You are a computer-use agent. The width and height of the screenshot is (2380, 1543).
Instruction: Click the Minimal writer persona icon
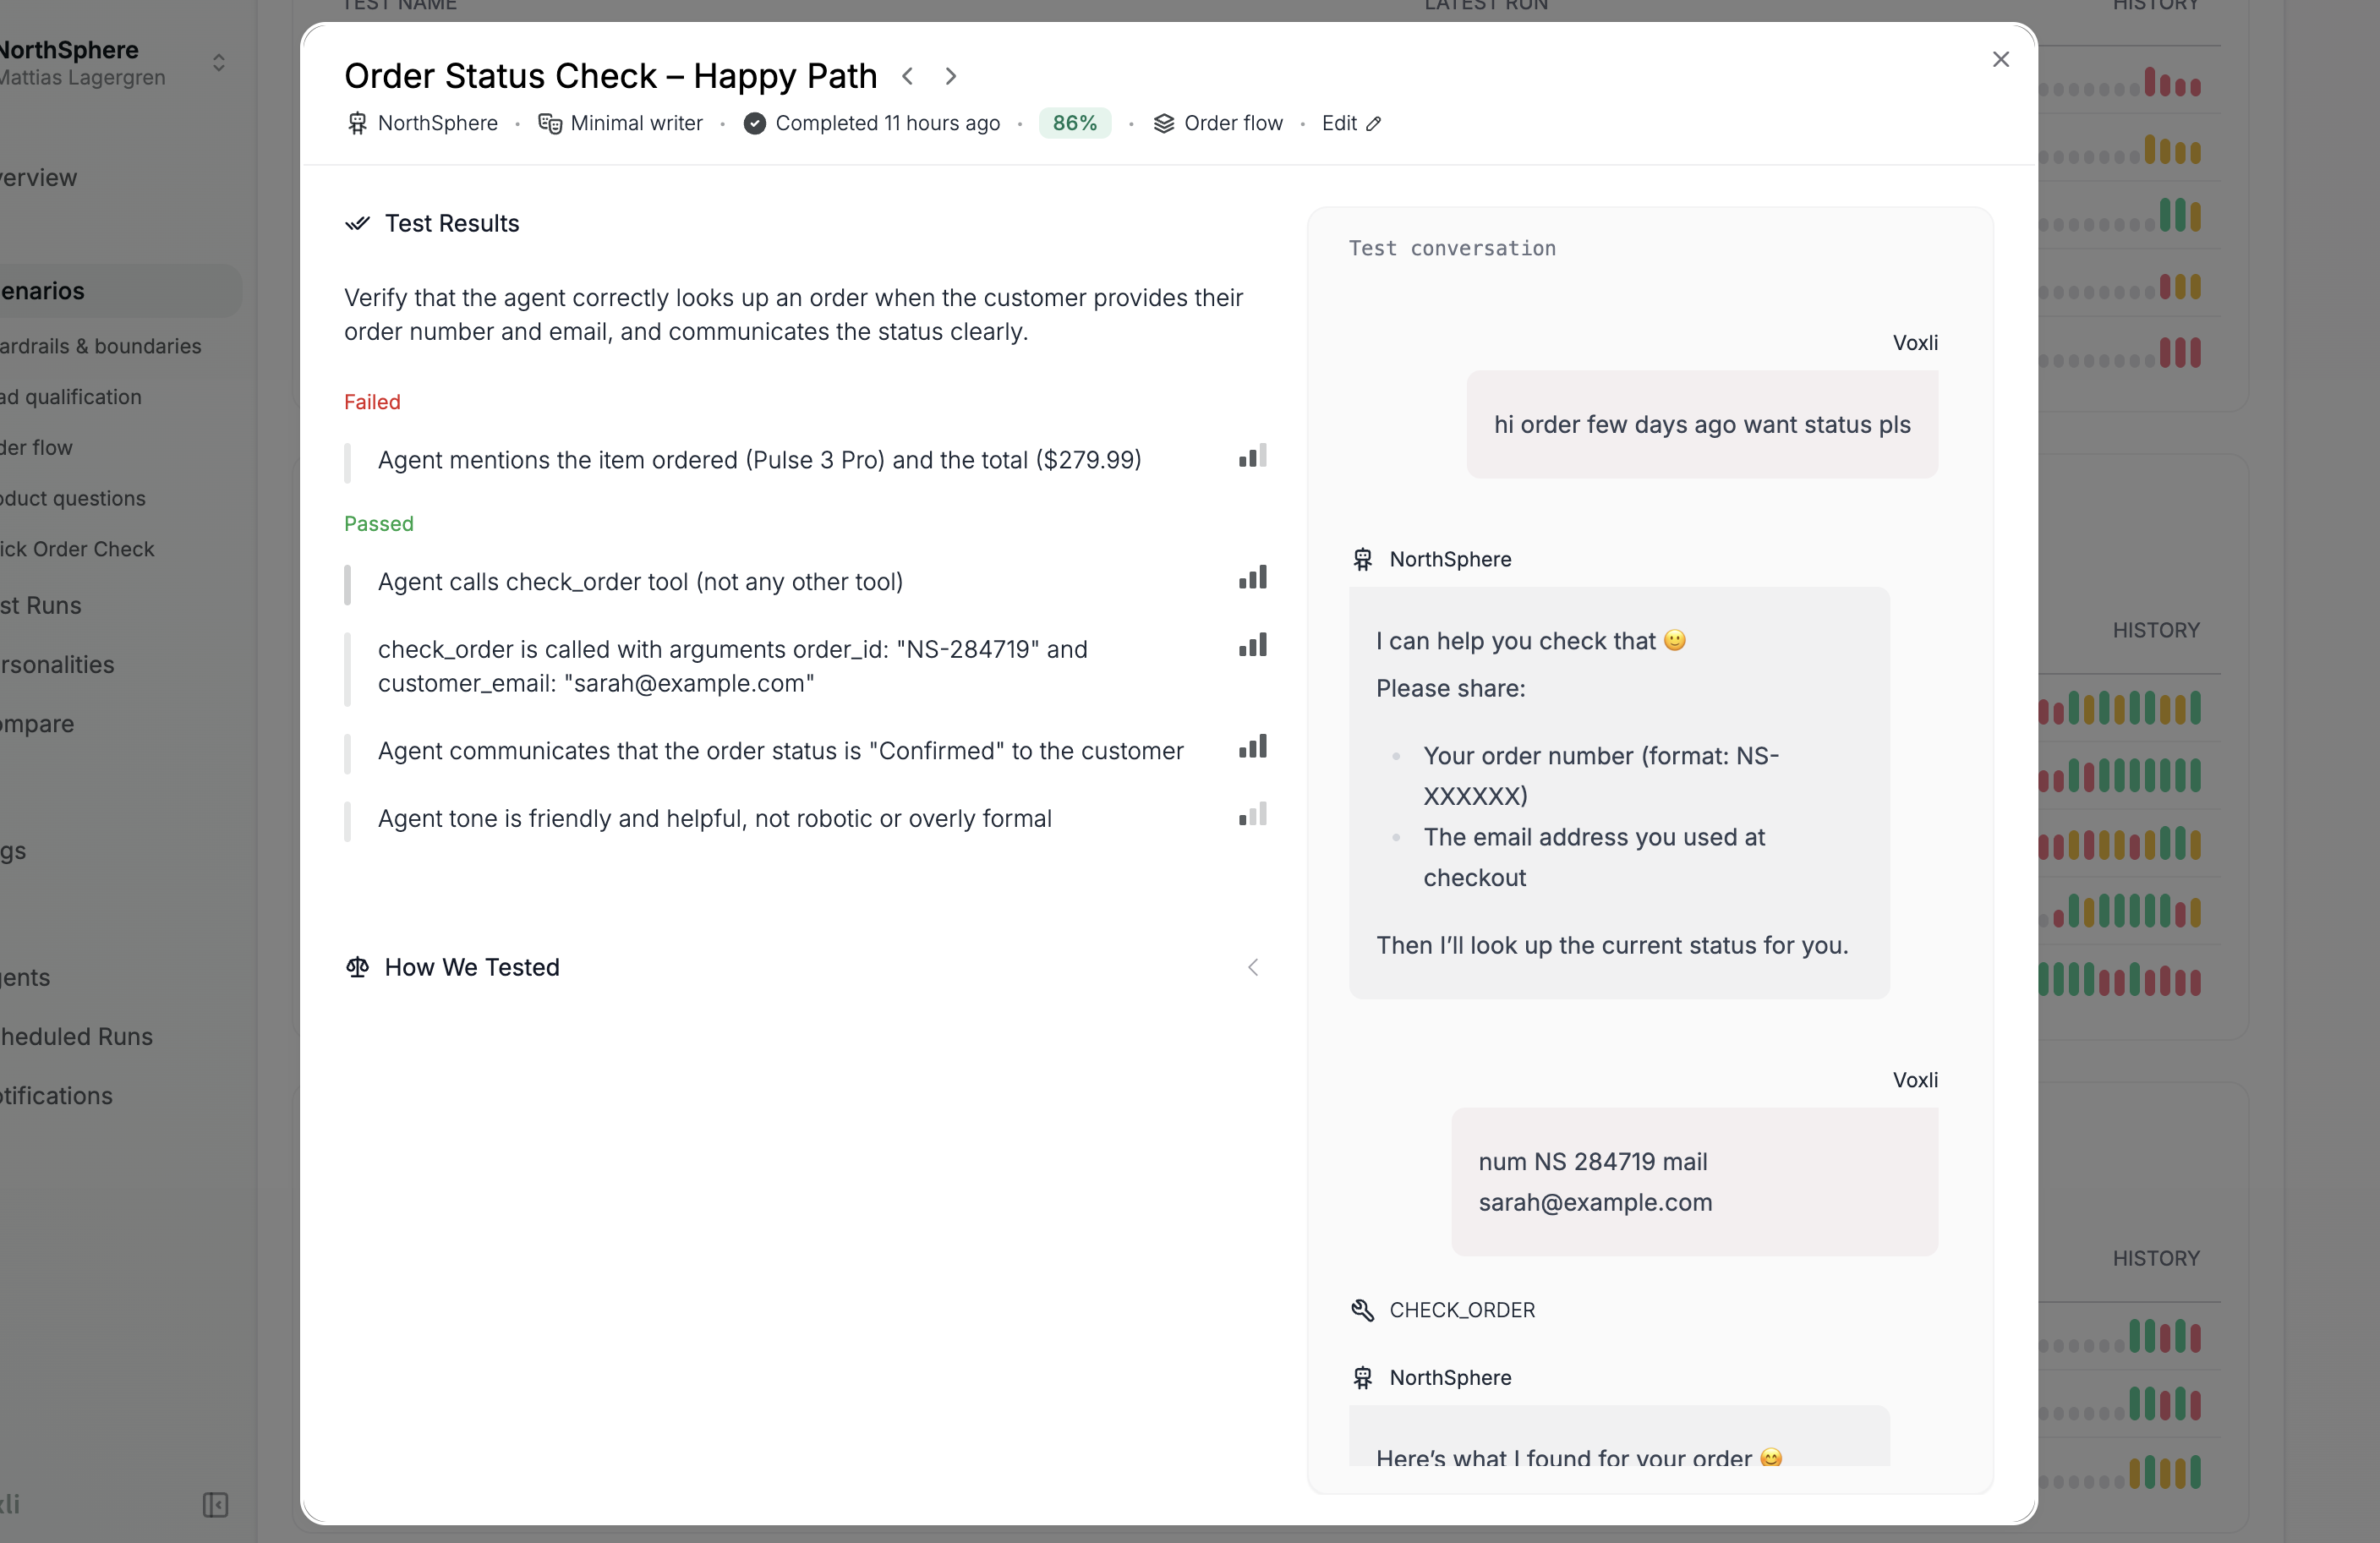549,123
